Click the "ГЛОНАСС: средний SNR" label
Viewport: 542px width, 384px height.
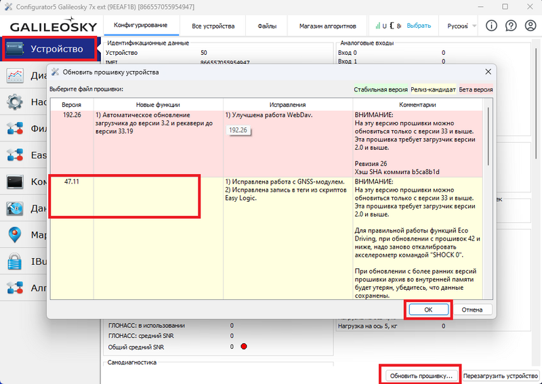pos(141,336)
